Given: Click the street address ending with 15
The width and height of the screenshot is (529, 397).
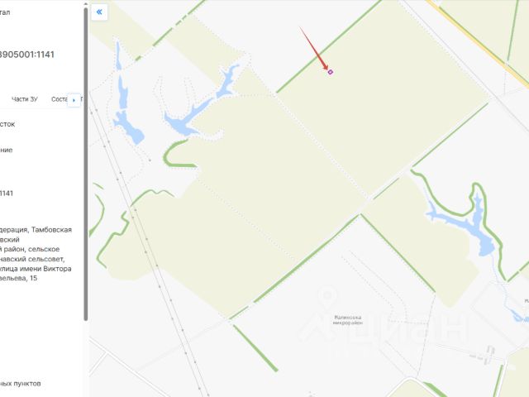Looking at the screenshot, I should click(36, 274).
